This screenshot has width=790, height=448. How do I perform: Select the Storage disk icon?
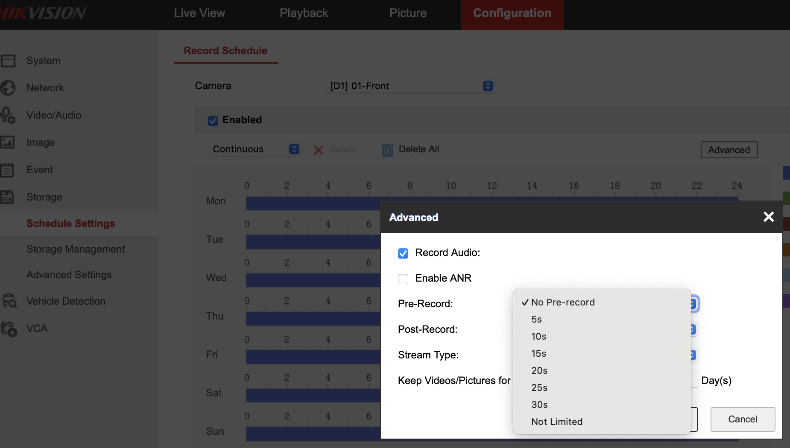pos(8,197)
